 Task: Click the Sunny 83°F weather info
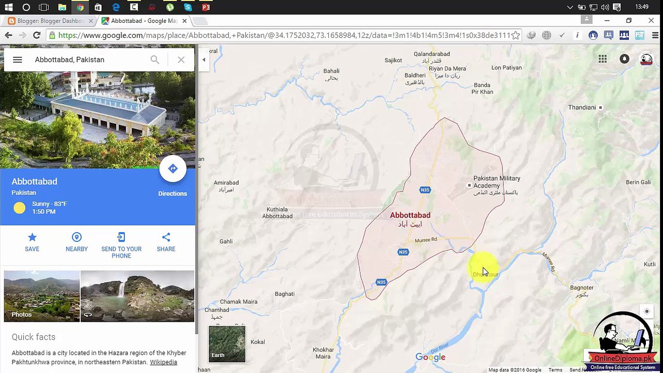(49, 204)
